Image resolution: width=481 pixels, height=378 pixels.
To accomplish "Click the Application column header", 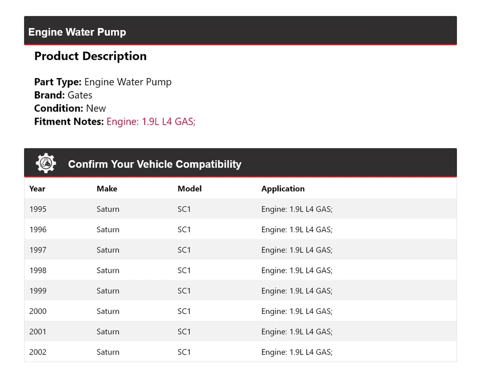I will 283,189.
